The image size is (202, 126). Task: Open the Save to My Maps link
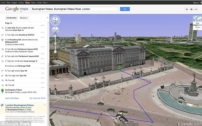12,98
